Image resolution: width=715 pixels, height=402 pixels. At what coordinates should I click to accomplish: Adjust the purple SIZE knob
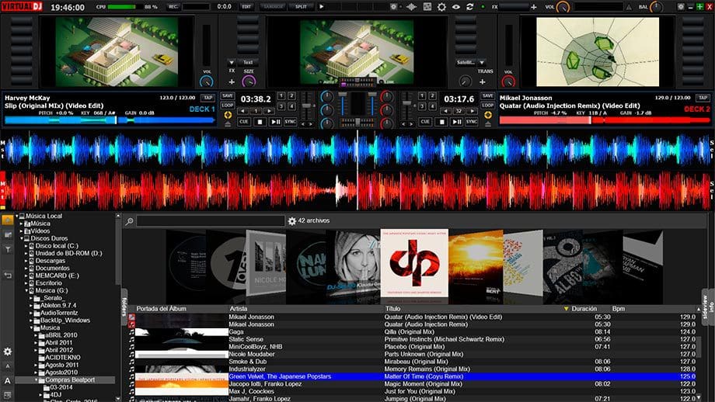click(249, 81)
